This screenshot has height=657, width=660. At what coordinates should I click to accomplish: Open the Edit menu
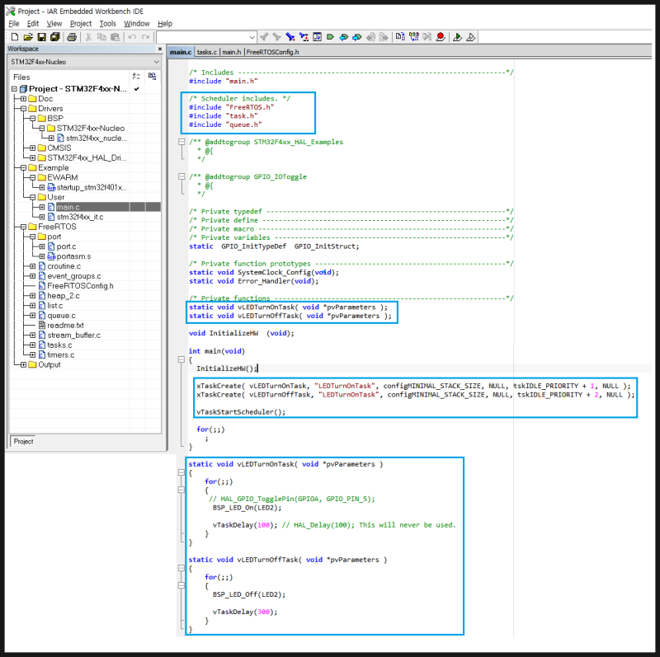click(x=33, y=24)
